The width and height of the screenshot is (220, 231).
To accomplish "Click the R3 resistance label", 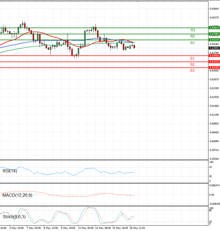I will 193,30.
